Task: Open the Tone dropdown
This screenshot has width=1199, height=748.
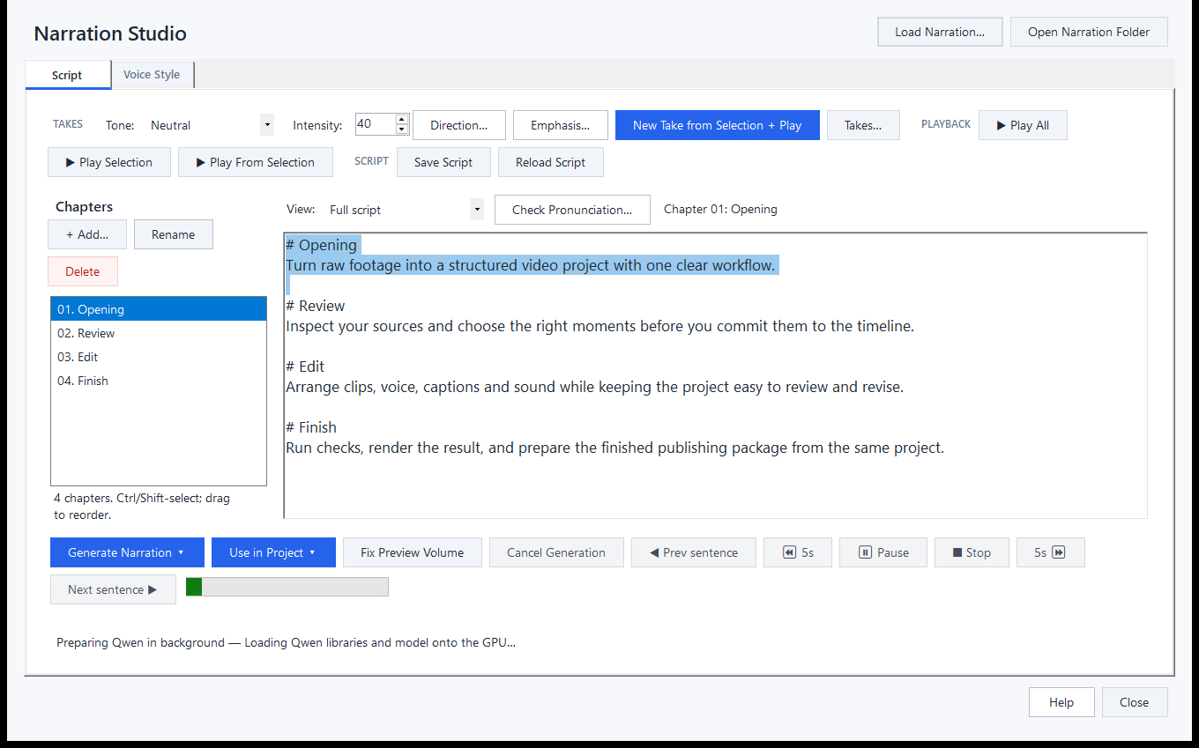Action: [267, 125]
